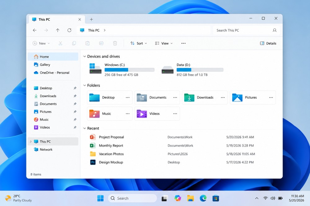Collapse the Devices and drives section
Viewport: 310px width, 206px height.
(x=84, y=56)
